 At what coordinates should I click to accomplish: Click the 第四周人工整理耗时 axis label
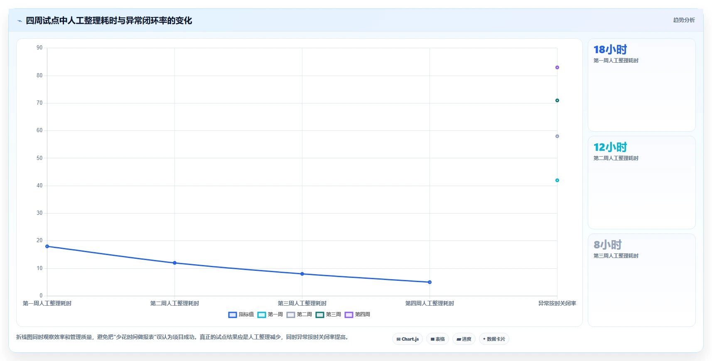430,303
